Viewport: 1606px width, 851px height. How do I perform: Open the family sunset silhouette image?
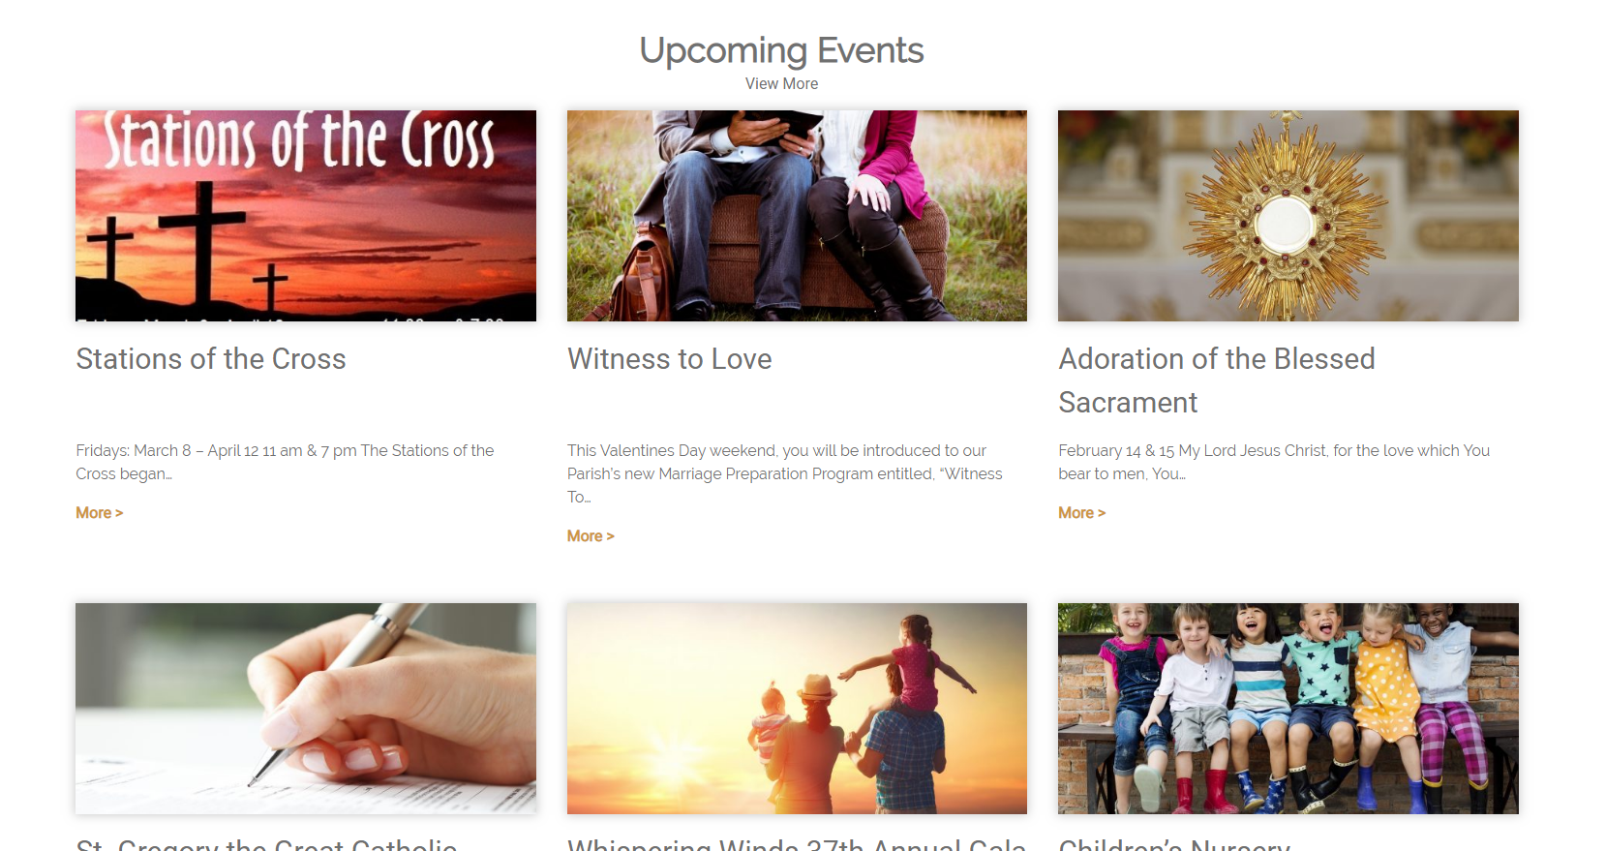pyautogui.click(x=797, y=709)
